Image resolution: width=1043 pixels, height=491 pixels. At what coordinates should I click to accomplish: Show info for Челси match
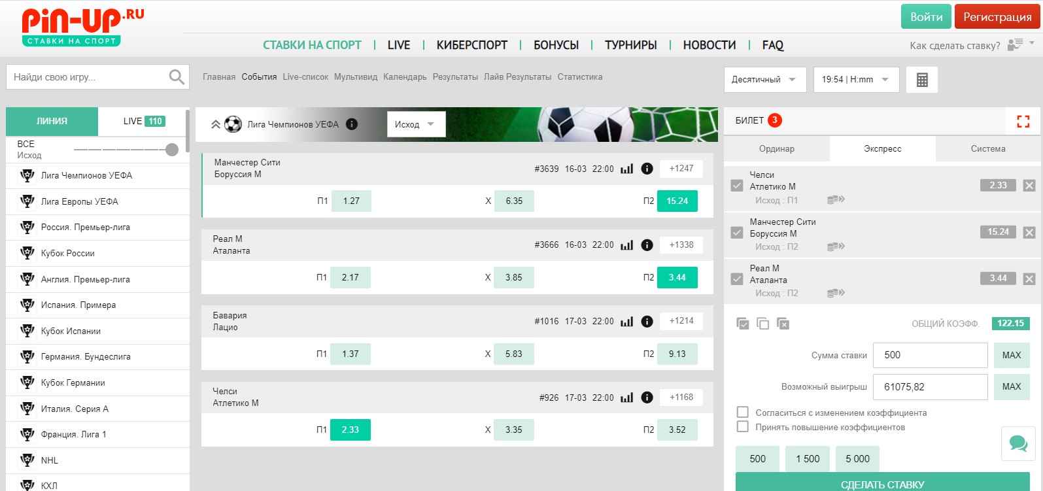[x=647, y=398]
